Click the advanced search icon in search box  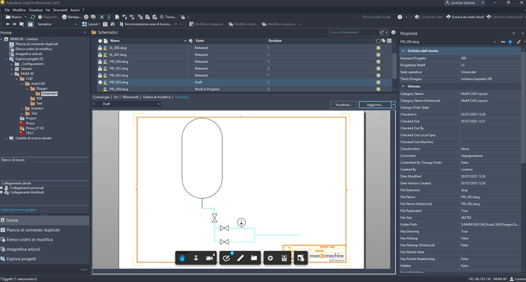click(382, 32)
